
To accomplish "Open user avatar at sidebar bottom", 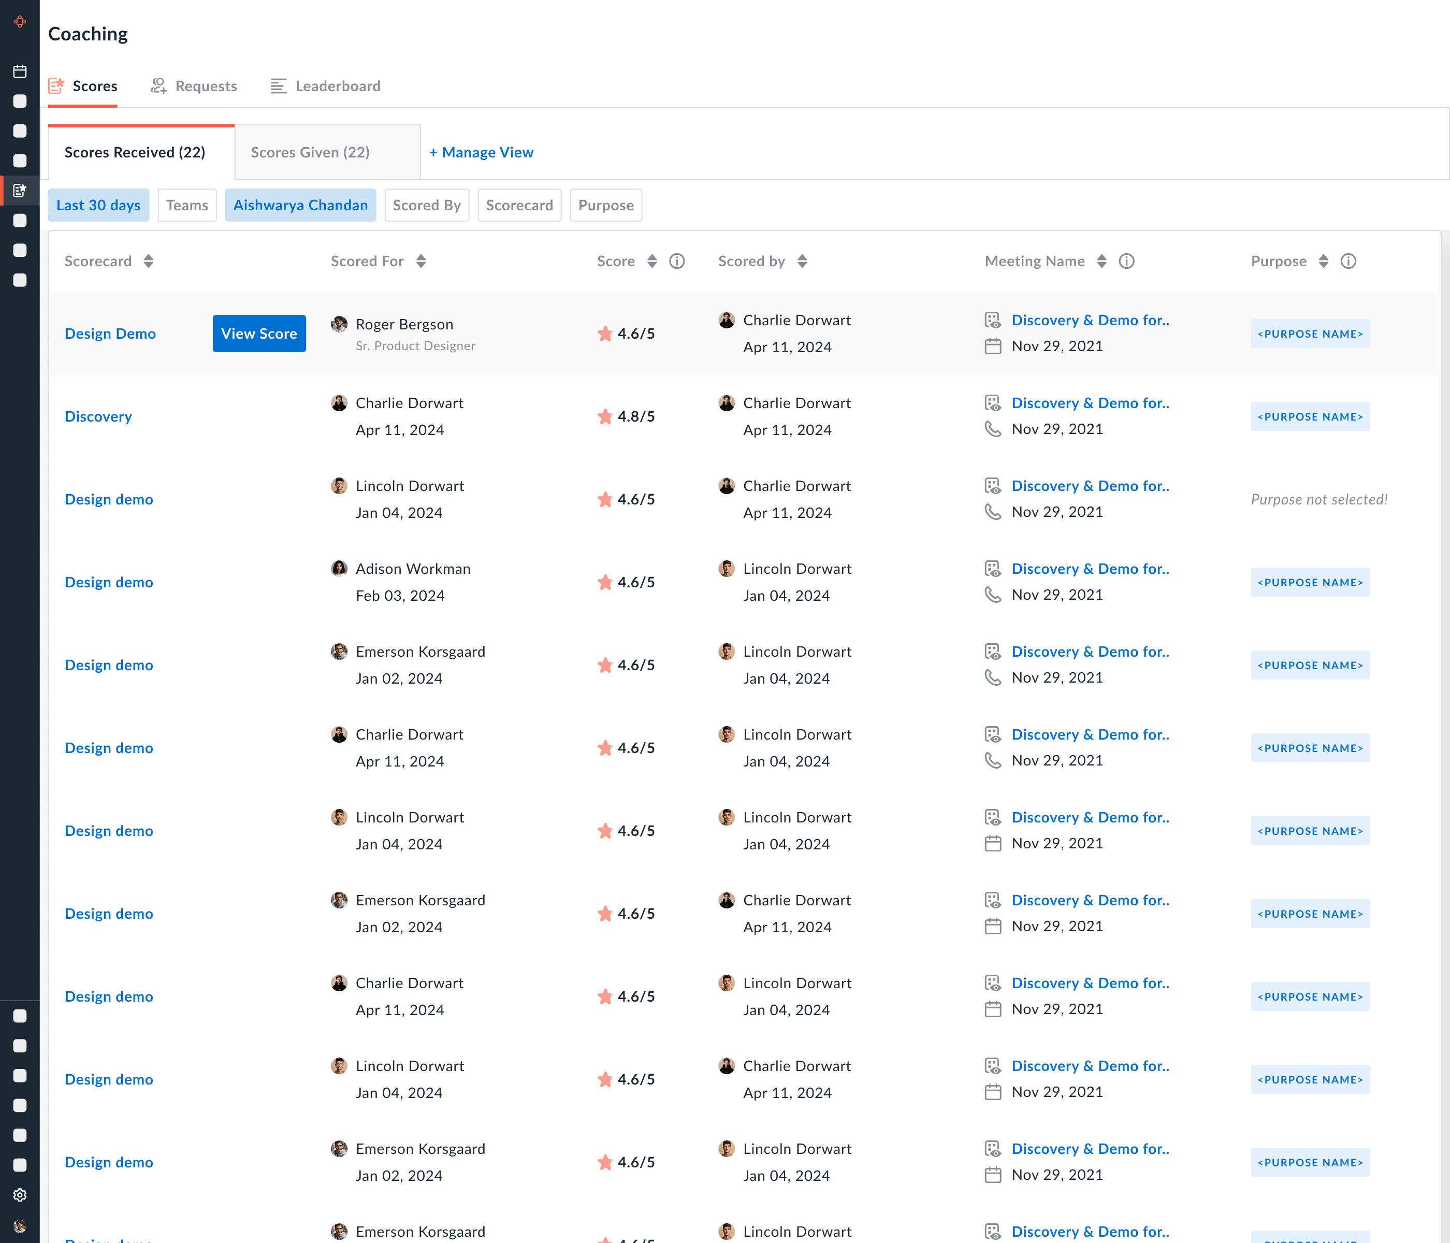I will coord(20,1225).
